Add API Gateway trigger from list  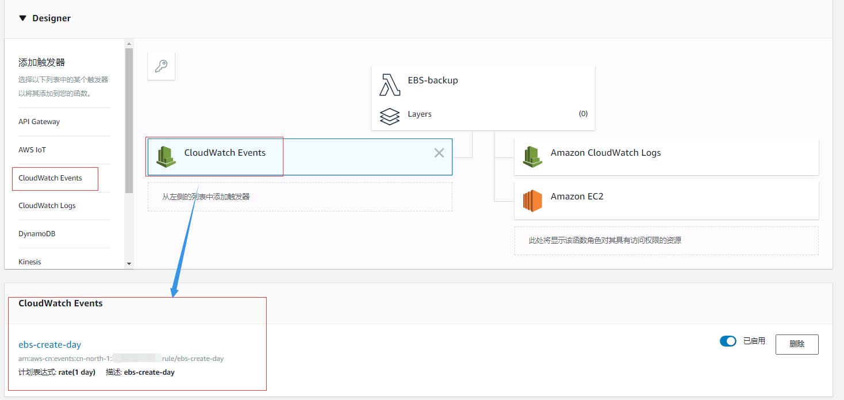(39, 122)
